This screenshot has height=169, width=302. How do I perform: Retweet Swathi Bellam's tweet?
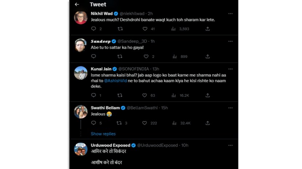click(x=120, y=123)
